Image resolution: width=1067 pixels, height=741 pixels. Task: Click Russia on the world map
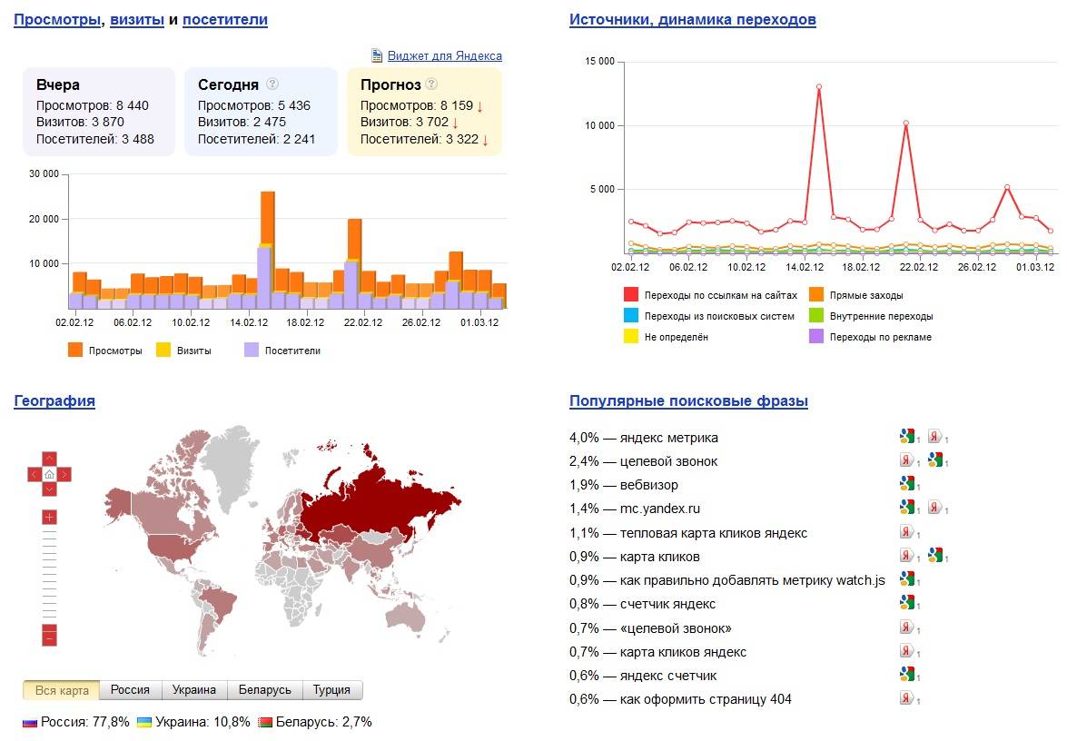pyautogui.click(x=381, y=500)
